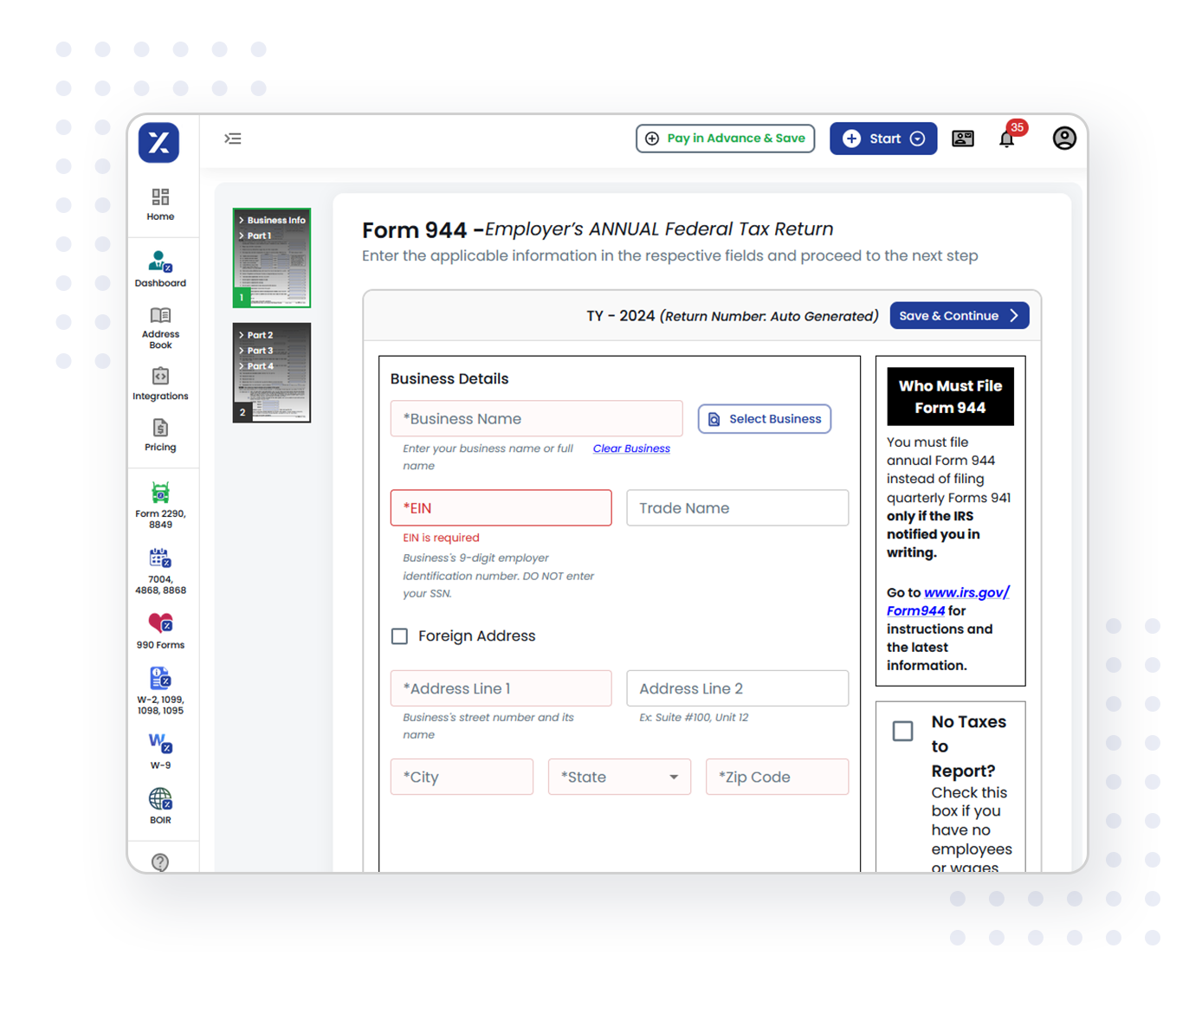Open the State dropdown
1189x1026 pixels.
pyautogui.click(x=618, y=777)
